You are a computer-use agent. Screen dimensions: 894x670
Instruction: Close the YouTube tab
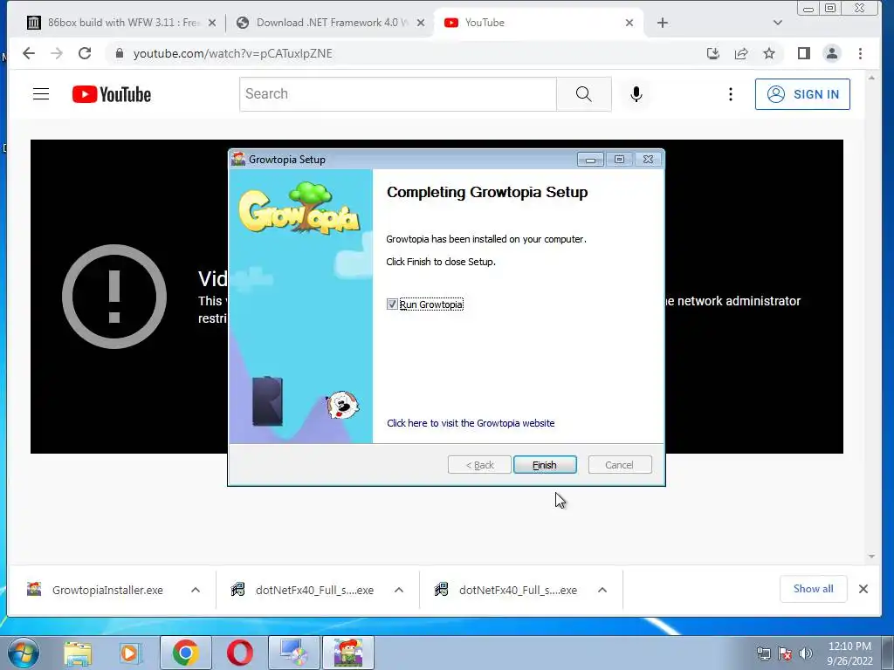click(x=629, y=23)
